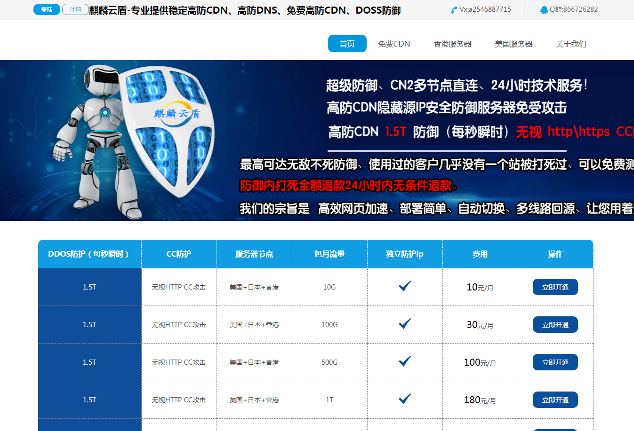The image size is (634, 431).
Task: Open the 香港服务器 menu item
Action: tap(452, 44)
